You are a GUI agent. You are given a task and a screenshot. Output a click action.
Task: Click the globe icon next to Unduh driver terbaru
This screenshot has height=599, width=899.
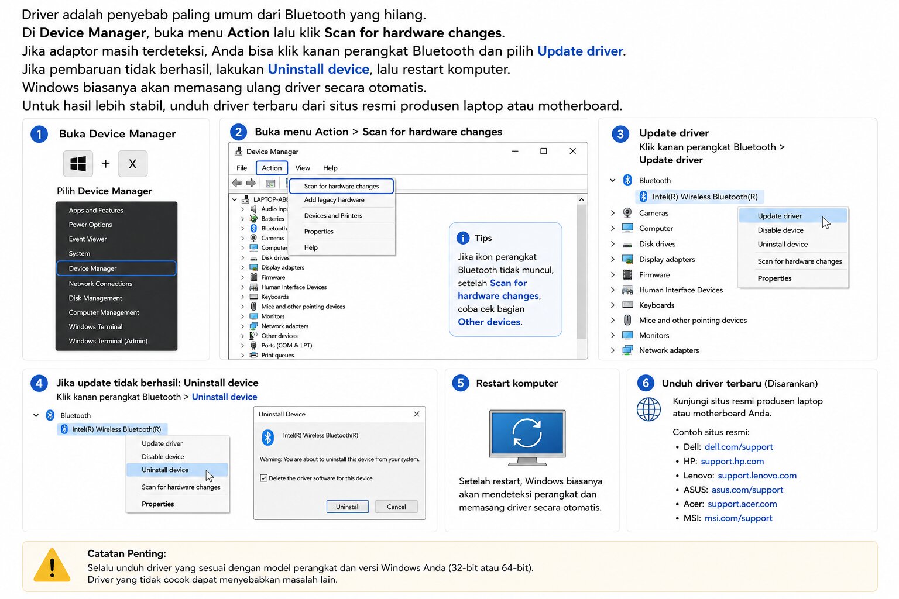[x=648, y=409]
